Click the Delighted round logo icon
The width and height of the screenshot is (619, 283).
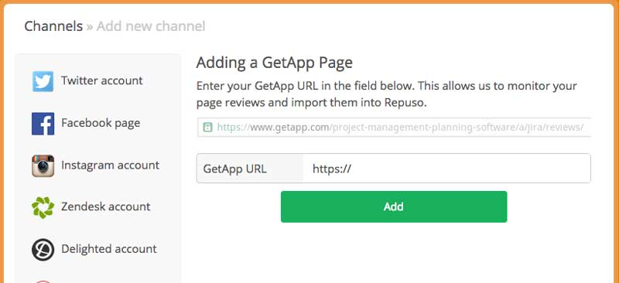(43, 250)
